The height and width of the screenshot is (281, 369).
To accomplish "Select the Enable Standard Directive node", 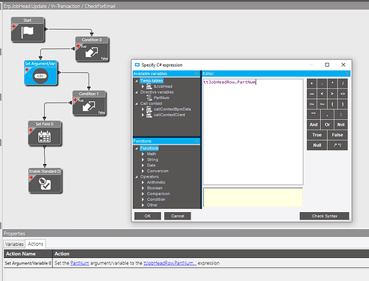I will tap(45, 181).
